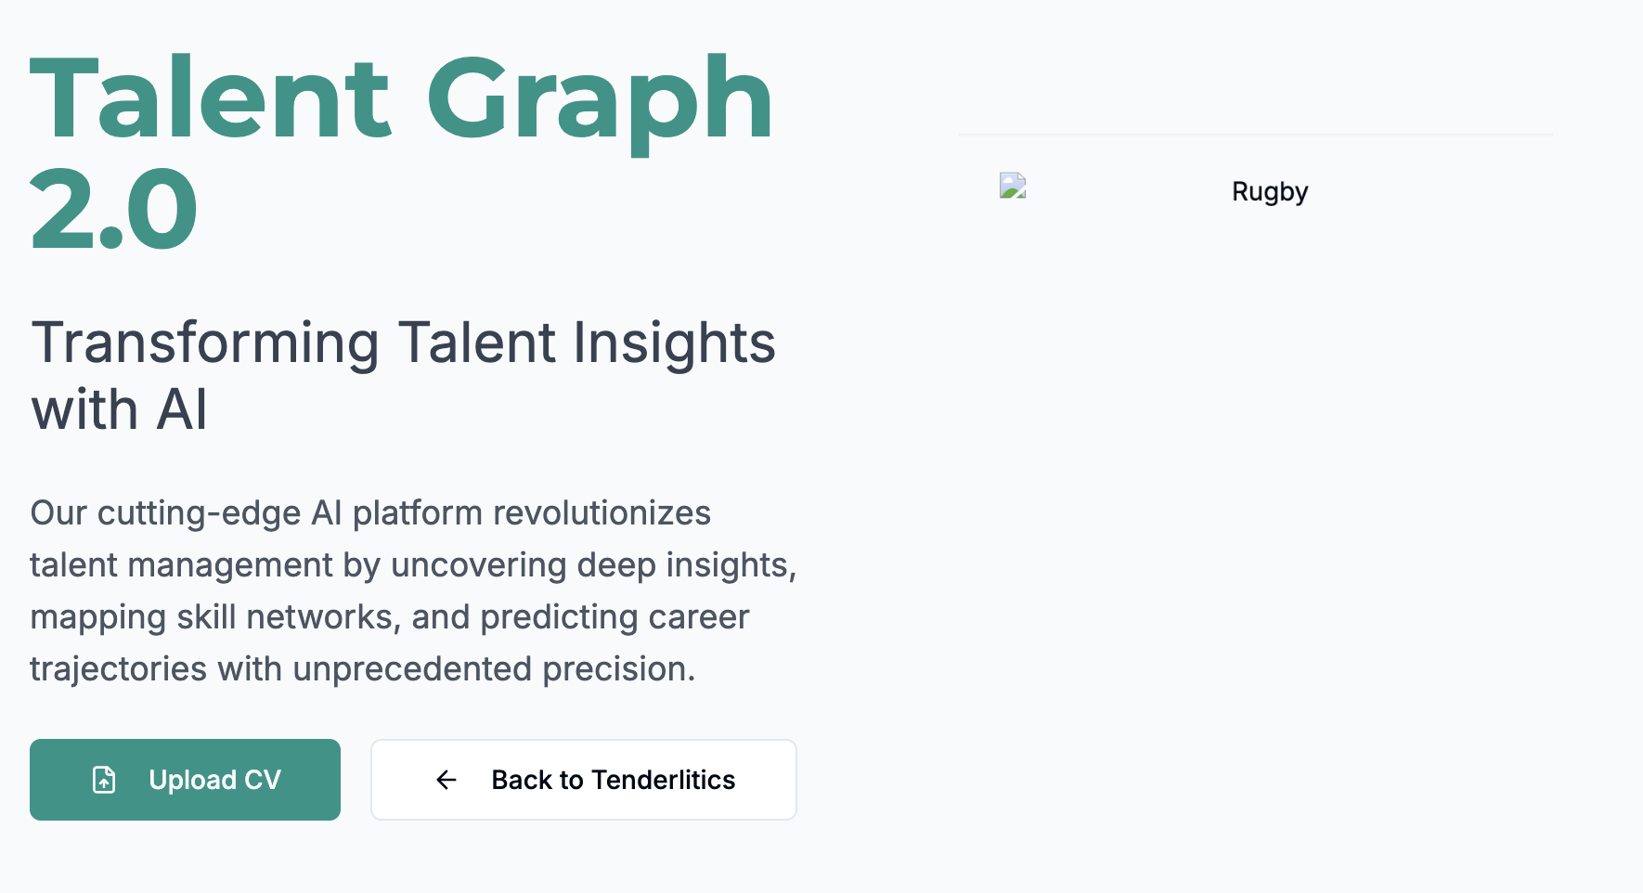Click the word "Talent" in the green heading
The width and height of the screenshot is (1643, 893).
click(212, 99)
